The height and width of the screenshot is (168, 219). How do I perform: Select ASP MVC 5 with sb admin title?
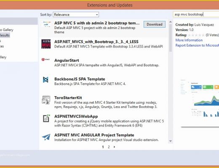point(97,23)
